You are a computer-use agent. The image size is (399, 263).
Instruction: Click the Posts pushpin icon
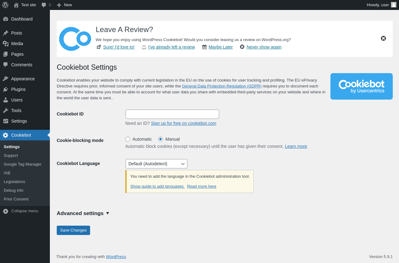[x=6, y=33]
